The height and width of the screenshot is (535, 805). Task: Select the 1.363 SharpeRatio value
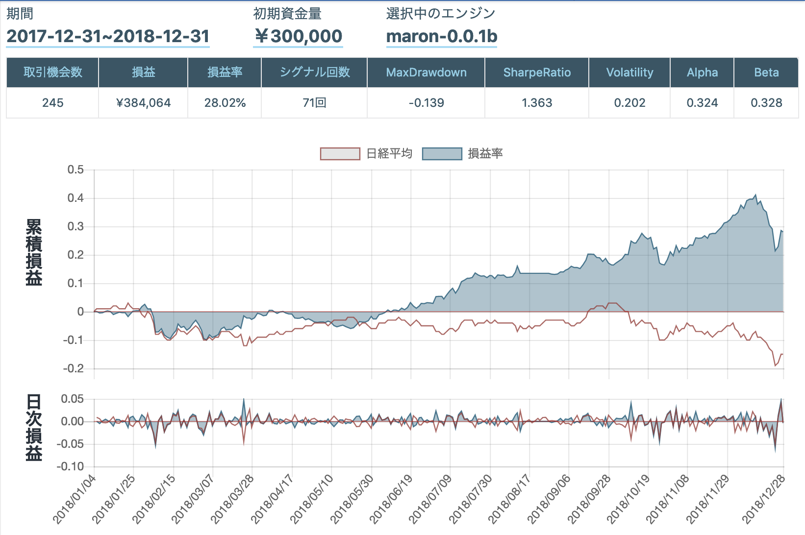tap(537, 103)
